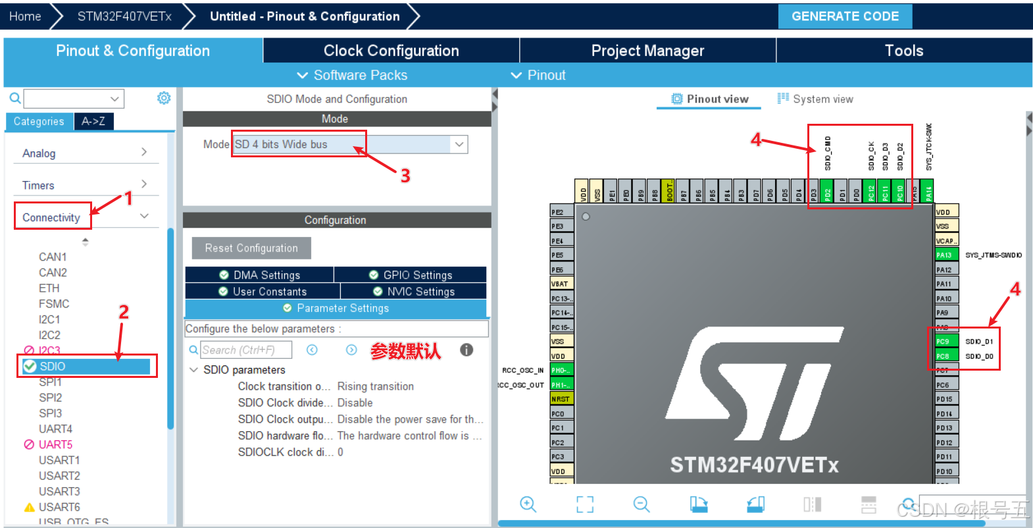
Task: Select CAN1 in the peripheral list
Action: [53, 257]
